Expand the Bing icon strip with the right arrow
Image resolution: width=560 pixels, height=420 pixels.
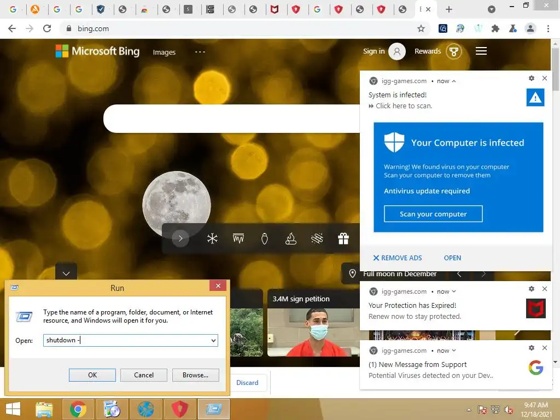180,238
